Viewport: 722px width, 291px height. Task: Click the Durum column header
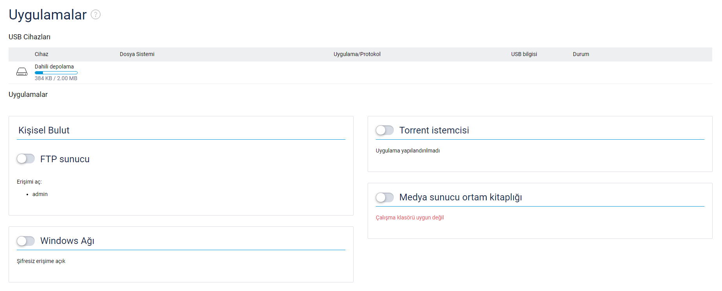(x=581, y=54)
